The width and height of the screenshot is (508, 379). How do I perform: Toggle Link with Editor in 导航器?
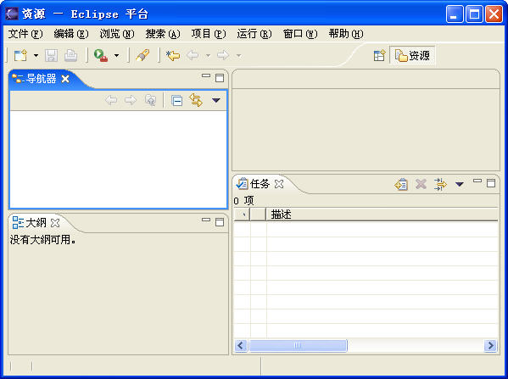pos(196,100)
